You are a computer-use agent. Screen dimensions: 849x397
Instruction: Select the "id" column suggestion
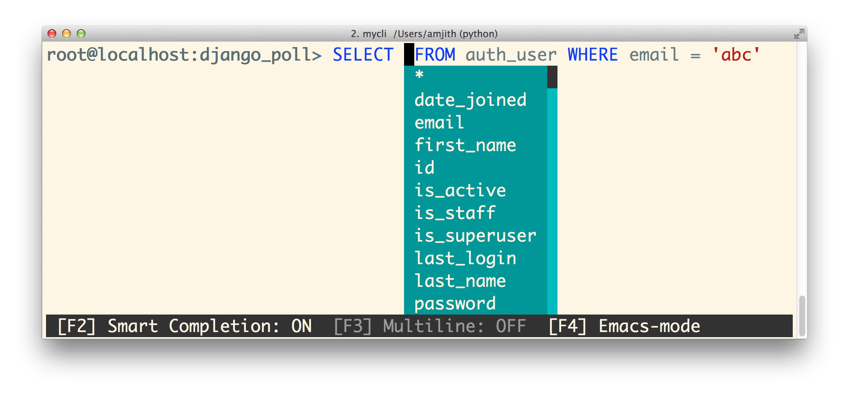click(424, 167)
